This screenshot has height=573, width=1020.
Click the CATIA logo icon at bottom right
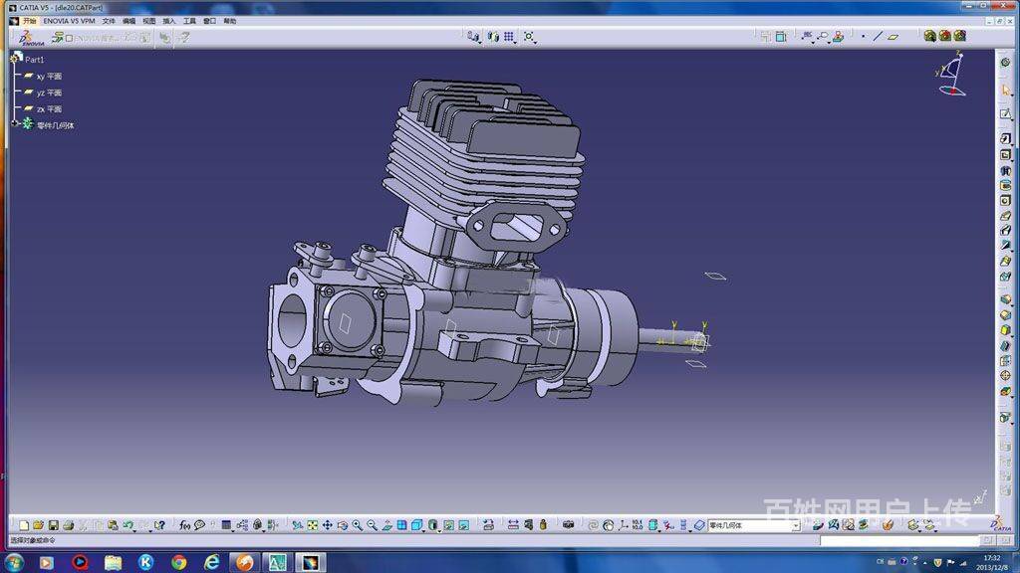[x=1002, y=523]
